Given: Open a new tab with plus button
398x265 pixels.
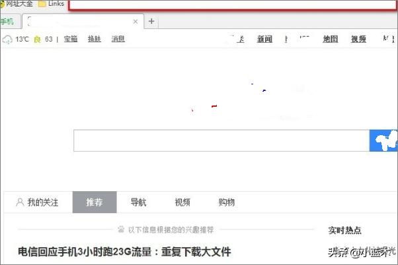Looking at the screenshot, I should (151, 22).
